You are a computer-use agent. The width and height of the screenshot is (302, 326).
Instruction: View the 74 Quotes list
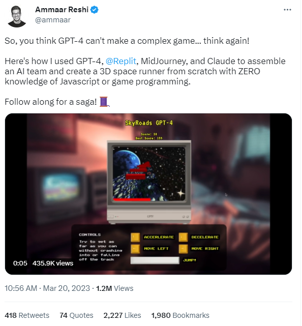click(76, 315)
